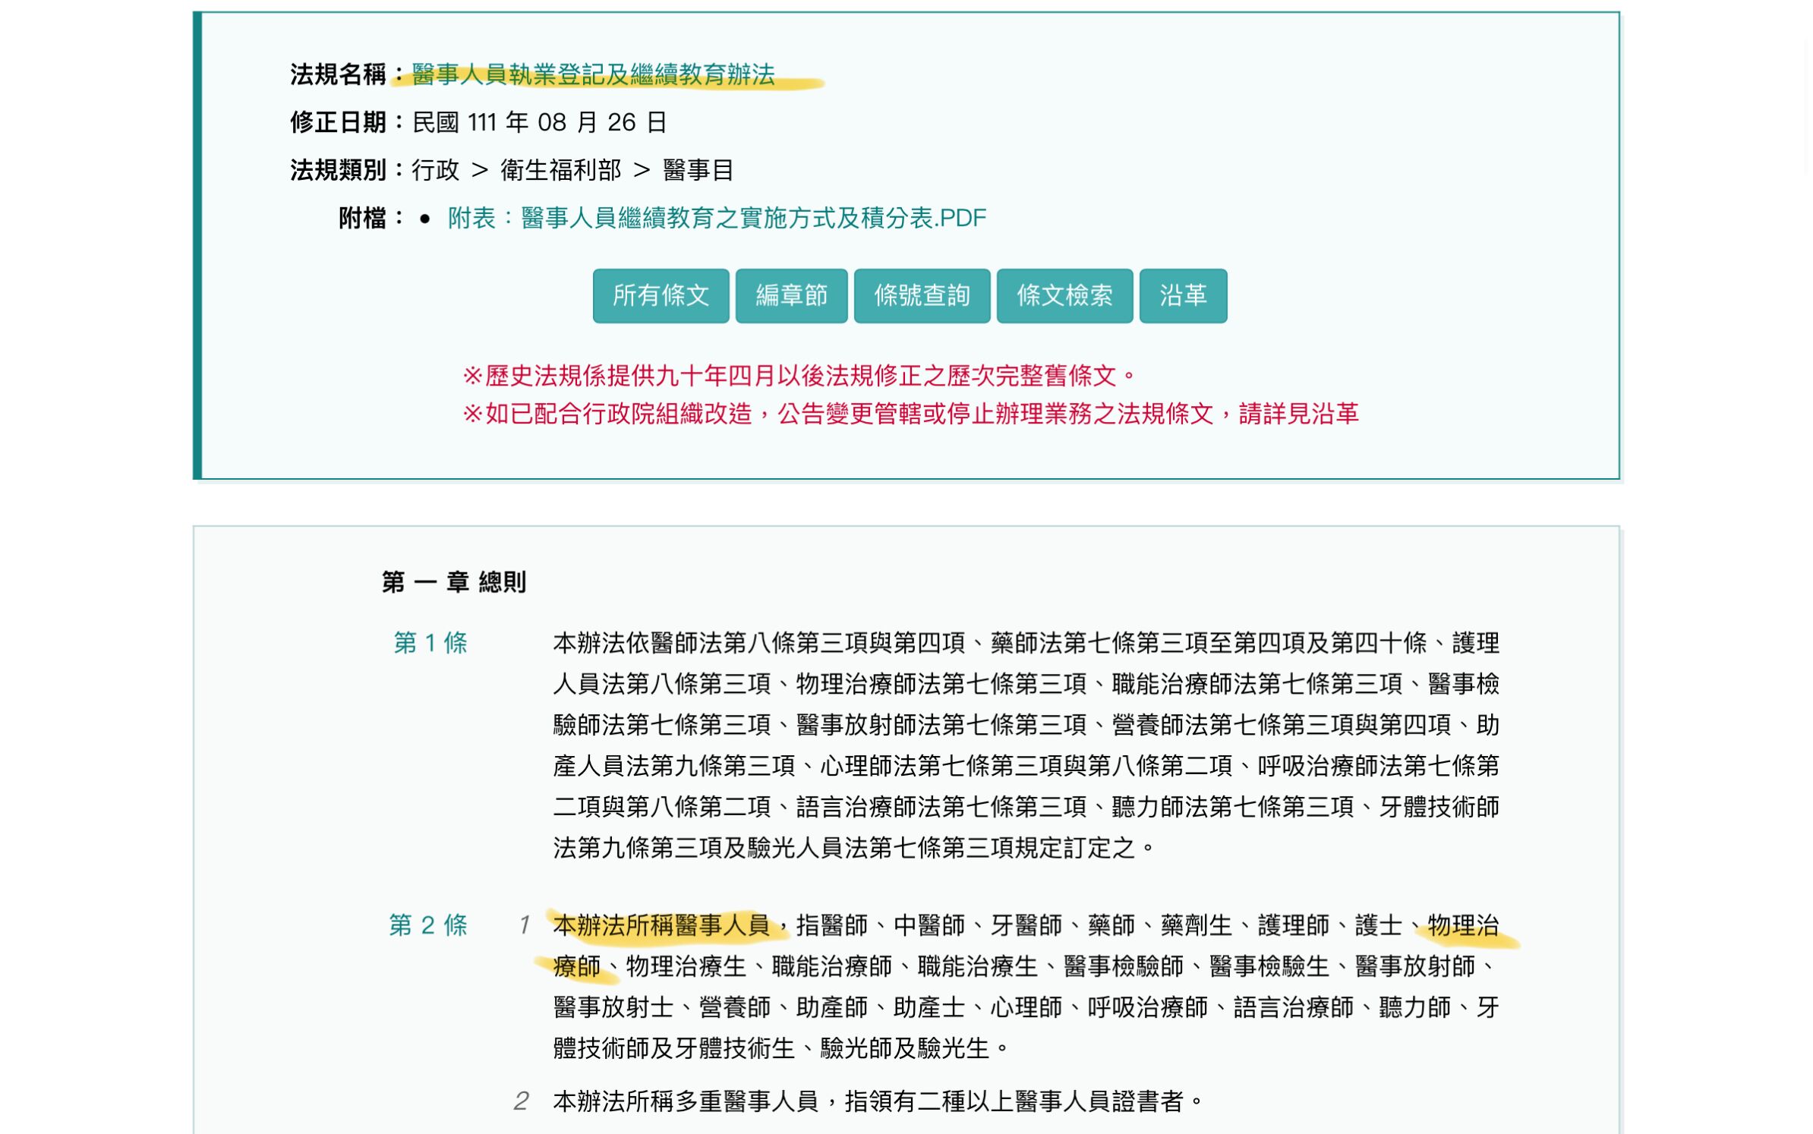Click the red 歷史法規 notice line
The width and height of the screenshot is (1813, 1134).
pyautogui.click(x=799, y=376)
